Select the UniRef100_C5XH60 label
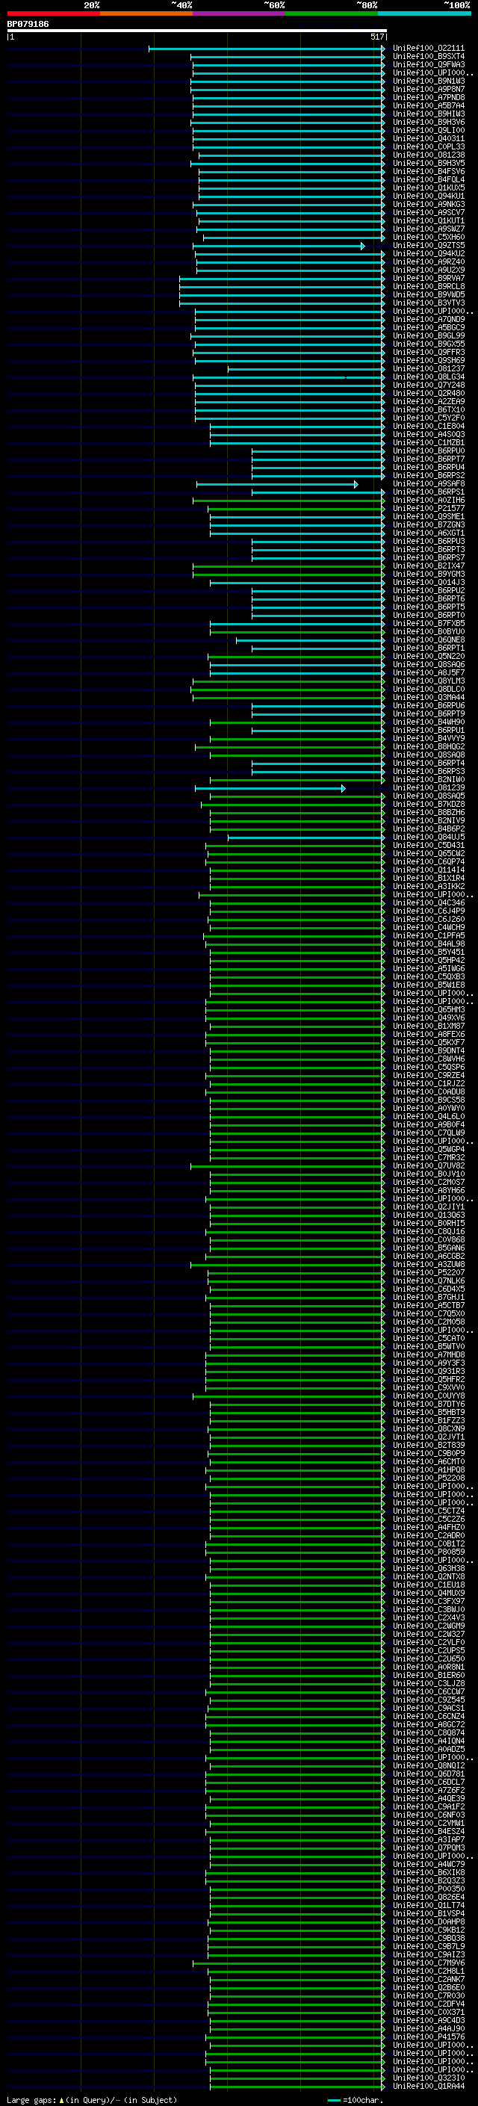Screen dimensions: 478x2106 tap(428, 237)
